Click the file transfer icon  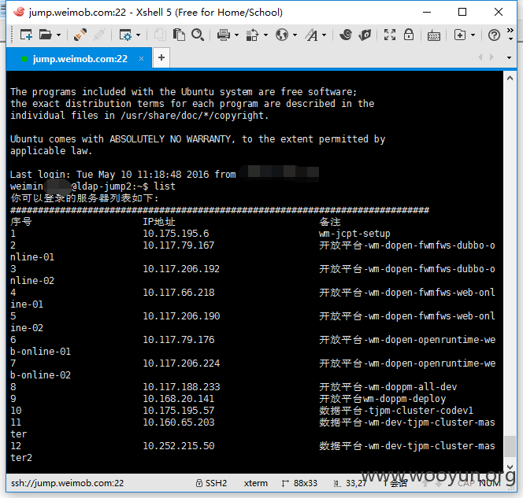pyautogui.click(x=253, y=35)
